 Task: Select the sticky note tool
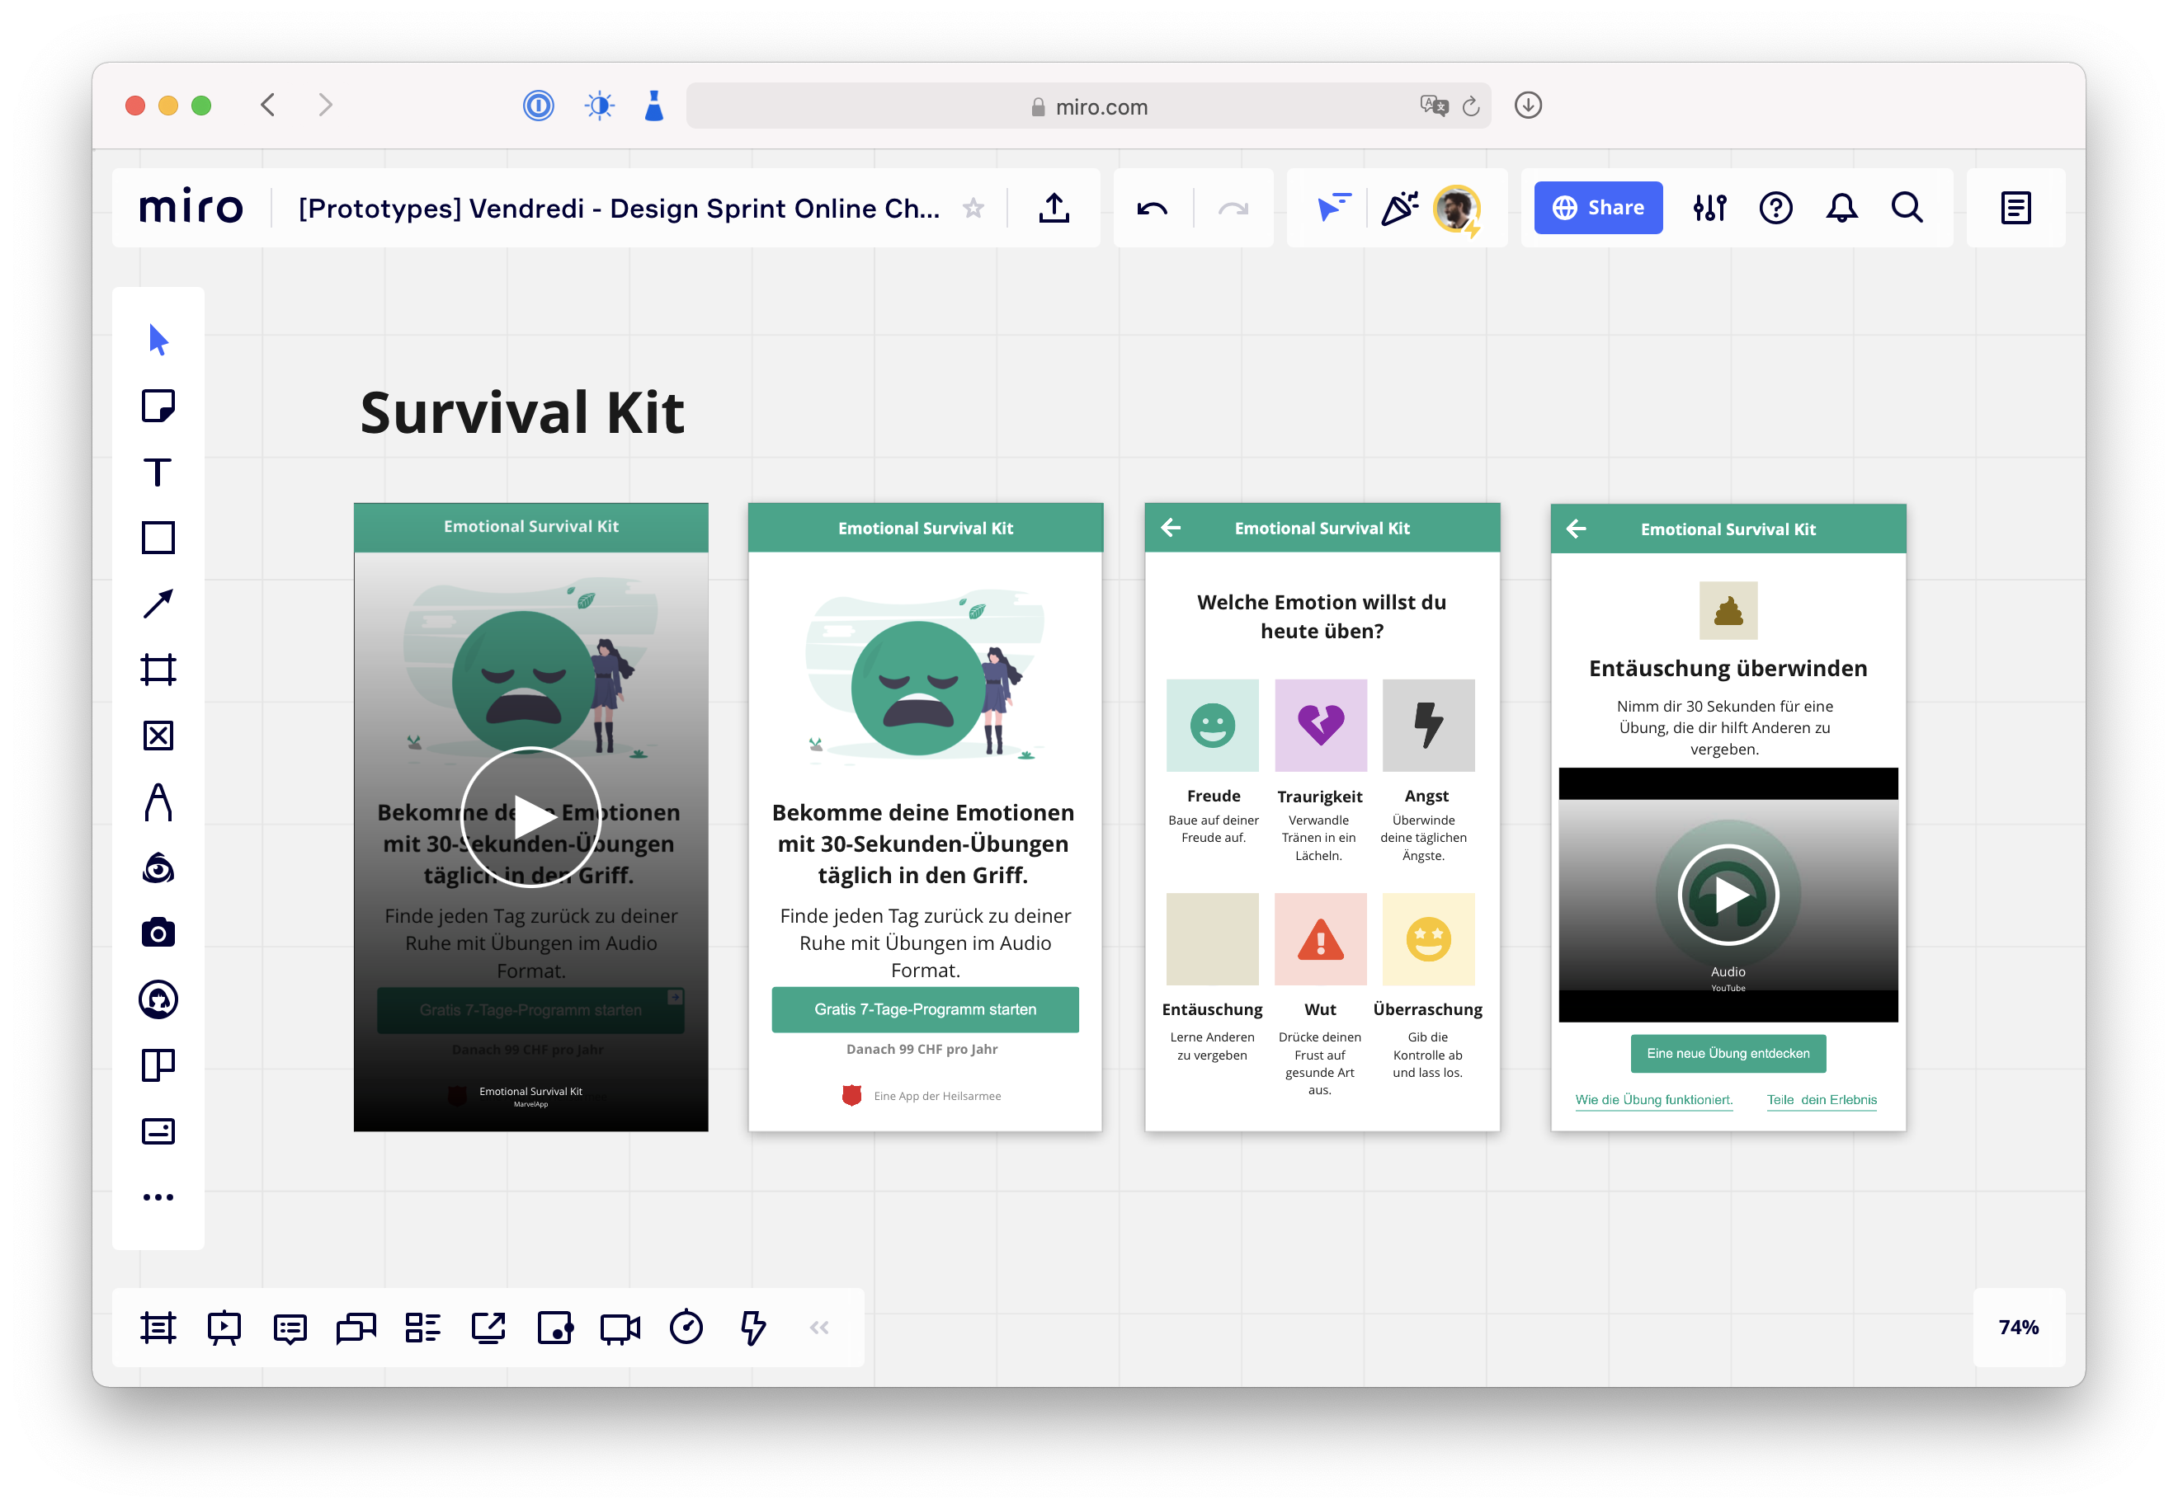tap(159, 406)
